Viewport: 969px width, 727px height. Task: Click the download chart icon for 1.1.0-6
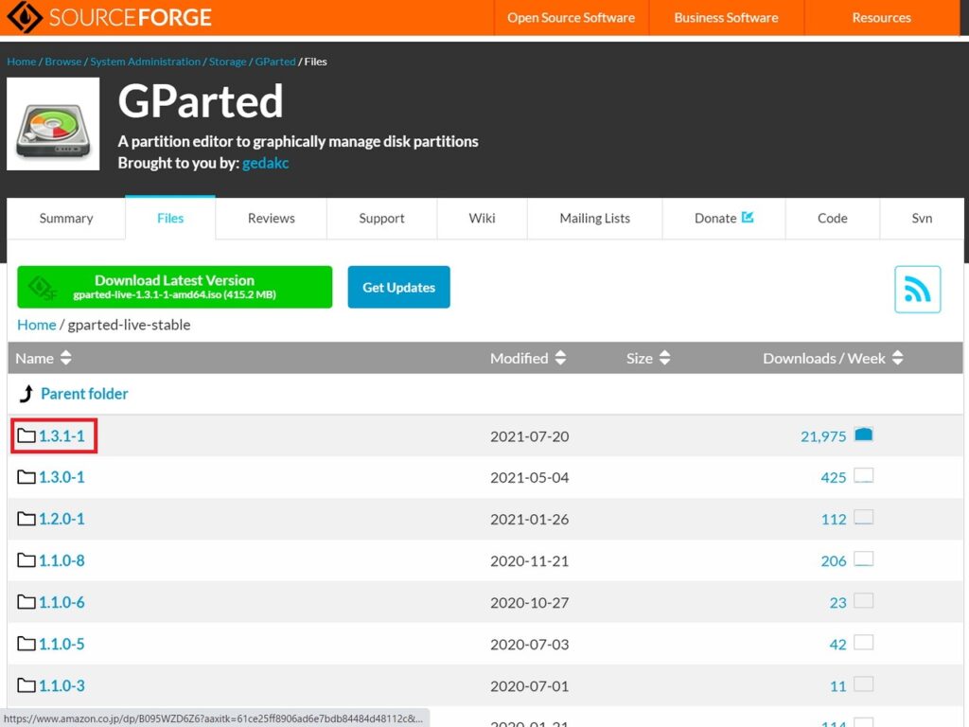[x=863, y=601]
